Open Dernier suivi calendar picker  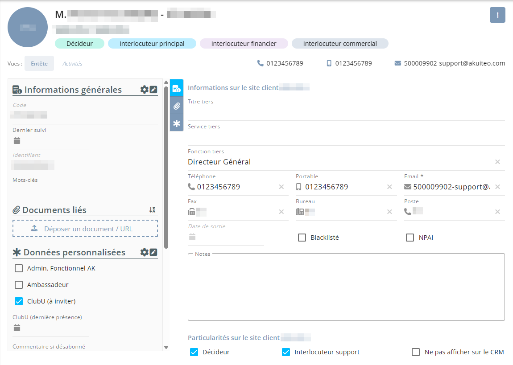pyautogui.click(x=17, y=141)
